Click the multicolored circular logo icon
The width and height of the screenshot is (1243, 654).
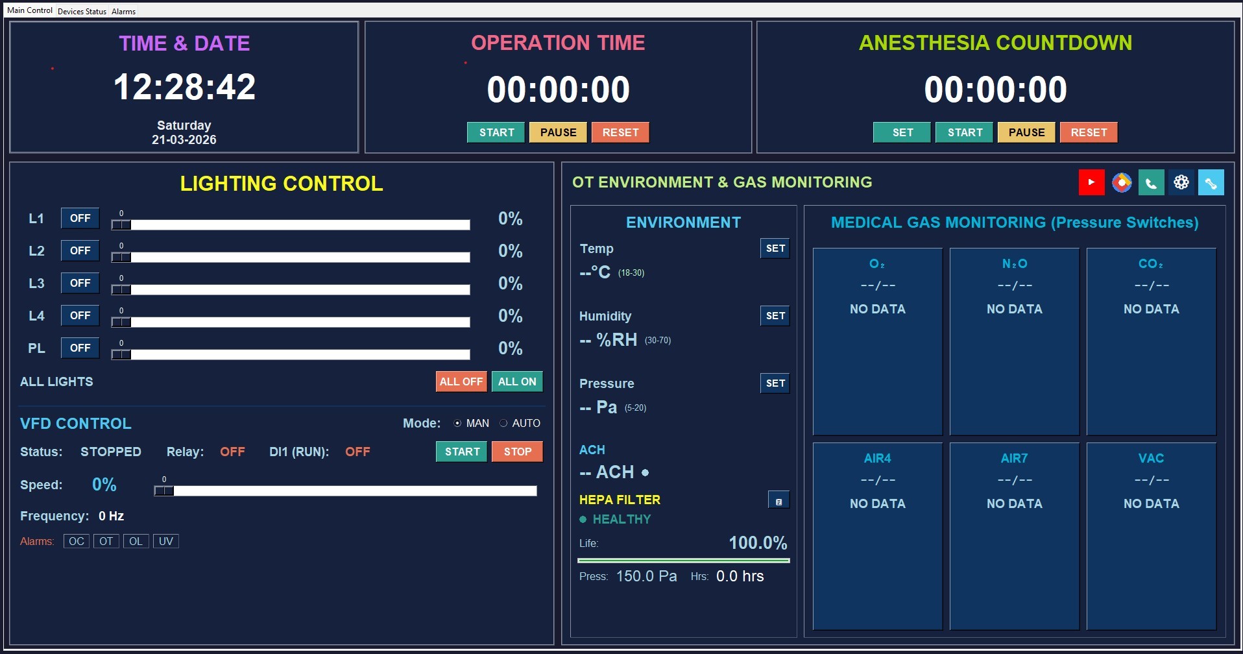coord(1121,182)
